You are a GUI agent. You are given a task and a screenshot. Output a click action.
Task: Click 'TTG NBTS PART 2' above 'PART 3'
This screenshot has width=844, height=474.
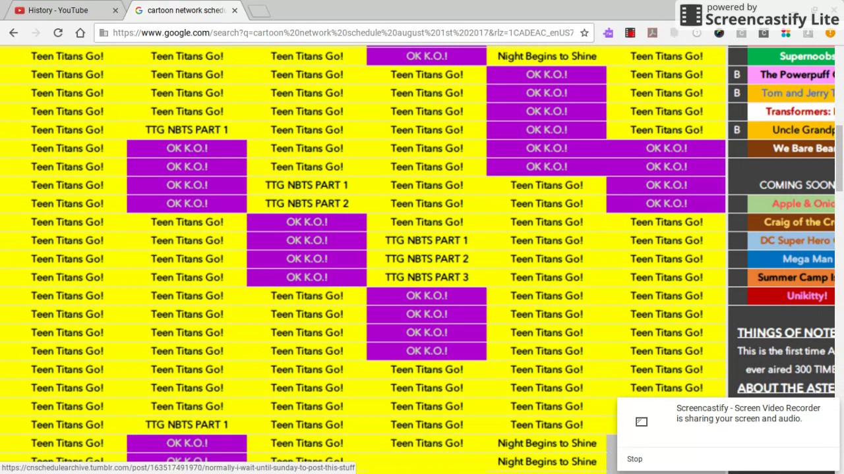coord(427,259)
